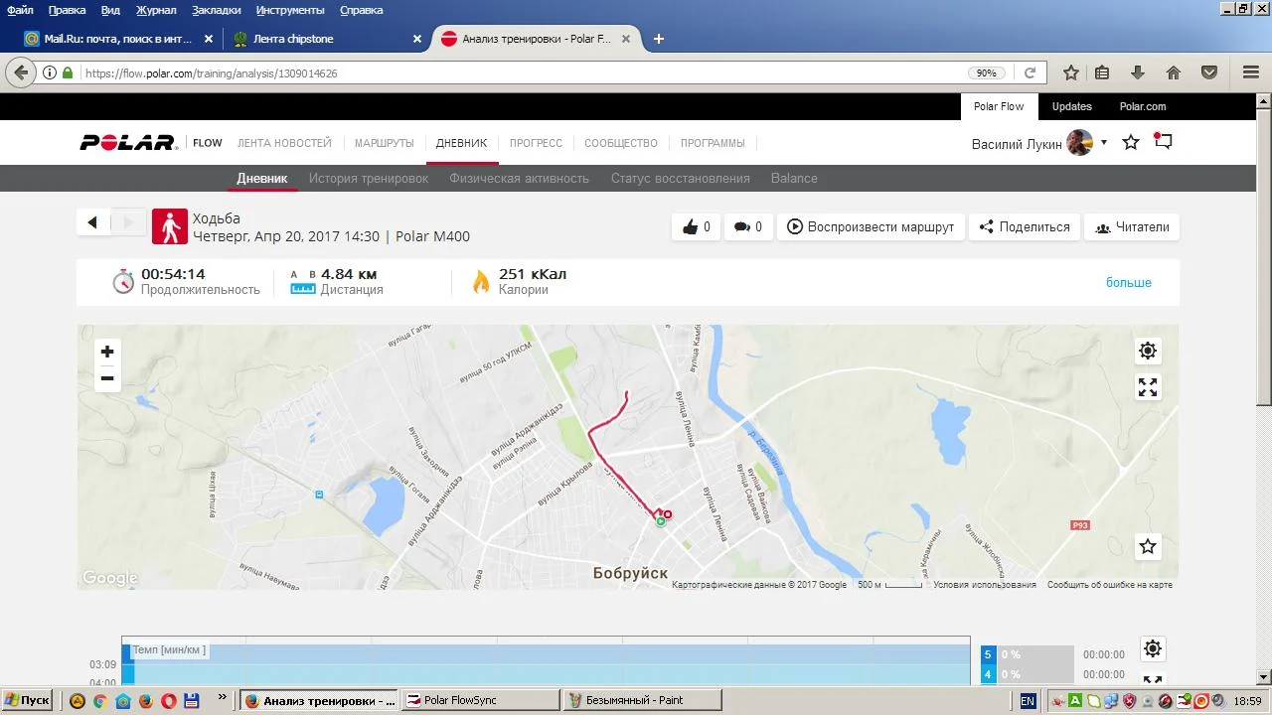Click heart rate zone 5 color bar
This screenshot has width=1272, height=715.
click(x=988, y=654)
